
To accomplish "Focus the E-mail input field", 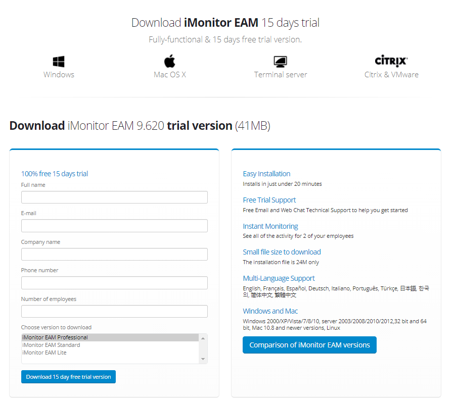I will tap(114, 226).
